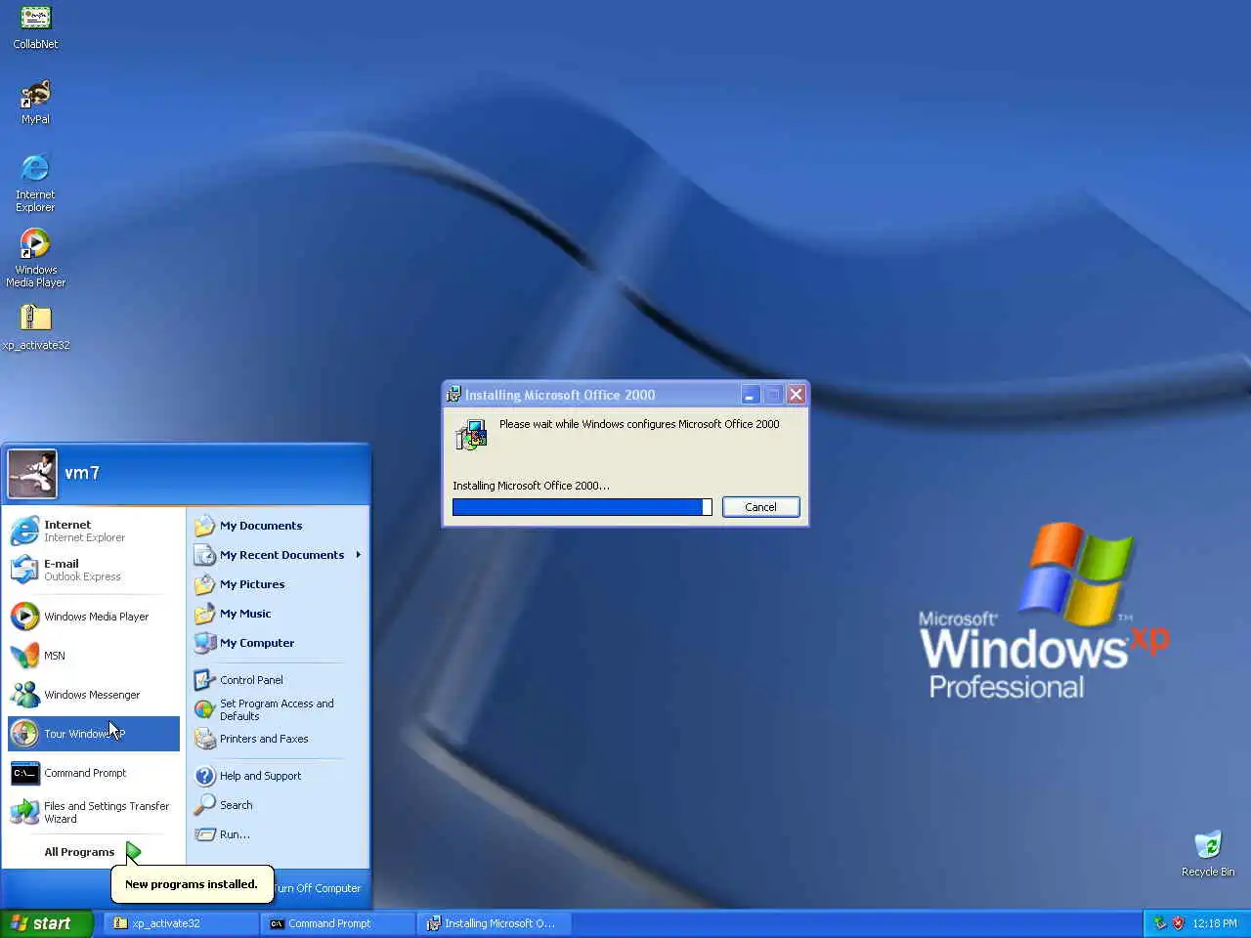Screen dimensions: 1251x938
Task: Open Internet Explorer from Start menu
Action: click(94, 531)
